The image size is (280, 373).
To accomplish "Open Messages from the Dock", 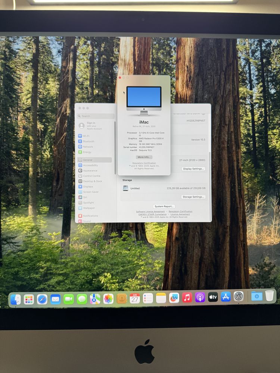I will [x=82, y=299].
